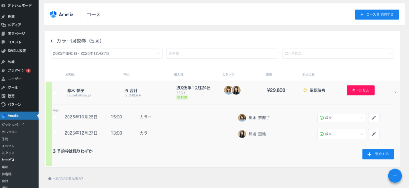
Task: Check the 2025年10月26日 appointment checkbox
Action: [x=54, y=117]
